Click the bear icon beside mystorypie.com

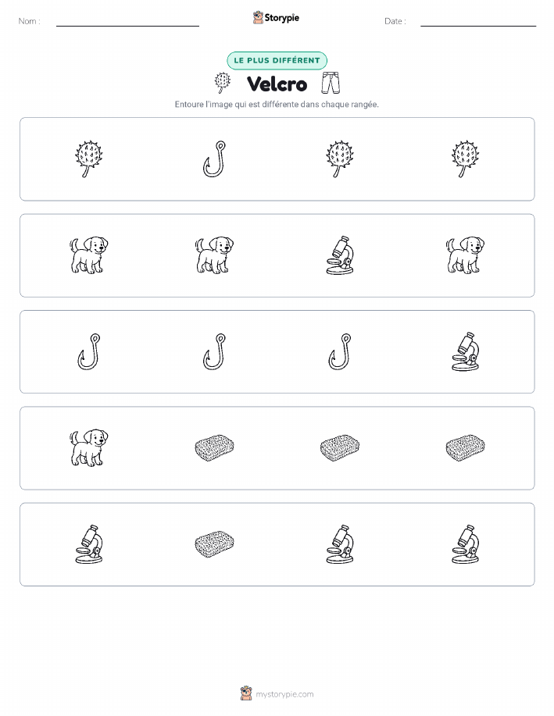(x=246, y=693)
